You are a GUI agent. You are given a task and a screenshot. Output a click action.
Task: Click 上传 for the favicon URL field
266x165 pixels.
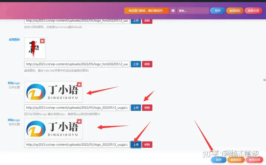(136, 21)
